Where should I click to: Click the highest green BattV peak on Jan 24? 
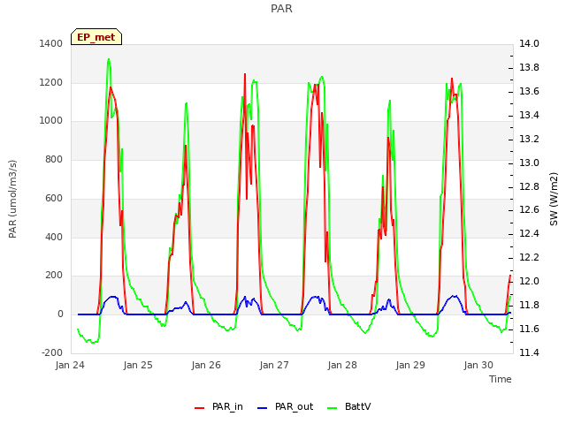(x=109, y=59)
